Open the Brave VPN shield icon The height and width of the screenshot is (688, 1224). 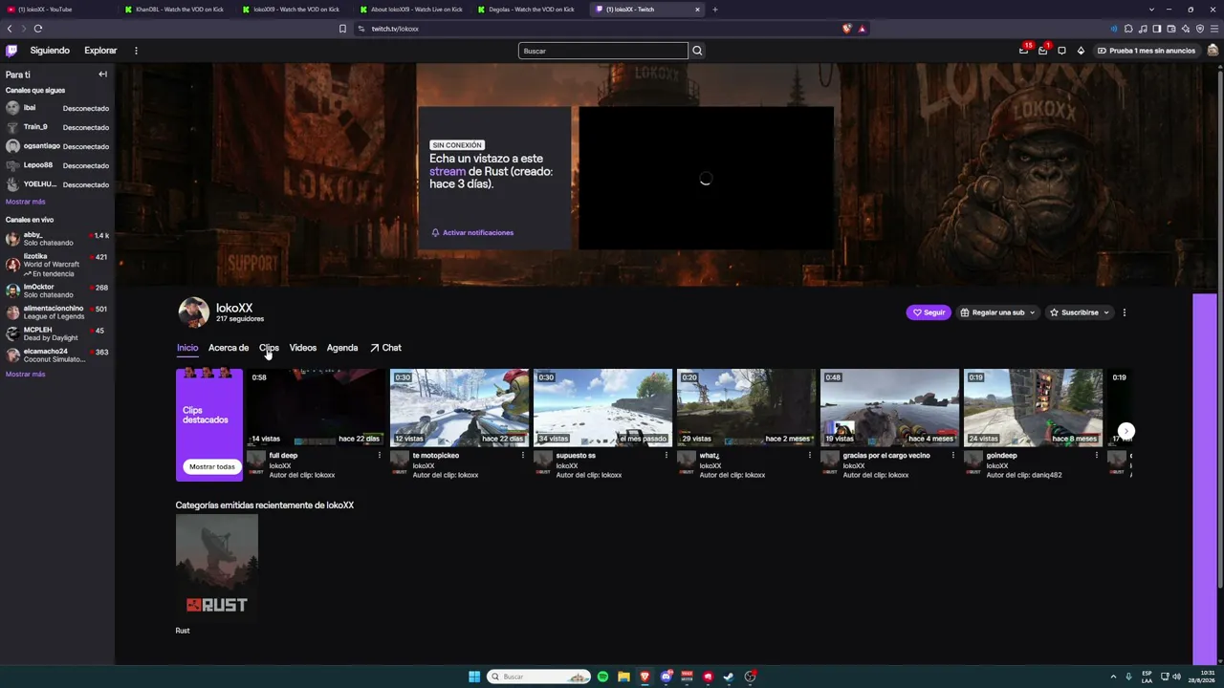(1200, 29)
